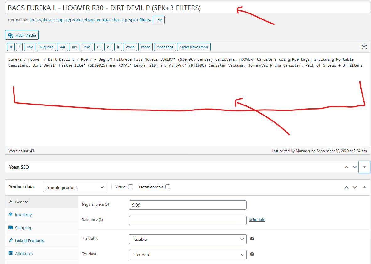The width and height of the screenshot is (371, 264).
Task: Click the Yoast SEO panel heading
Action: [19, 167]
